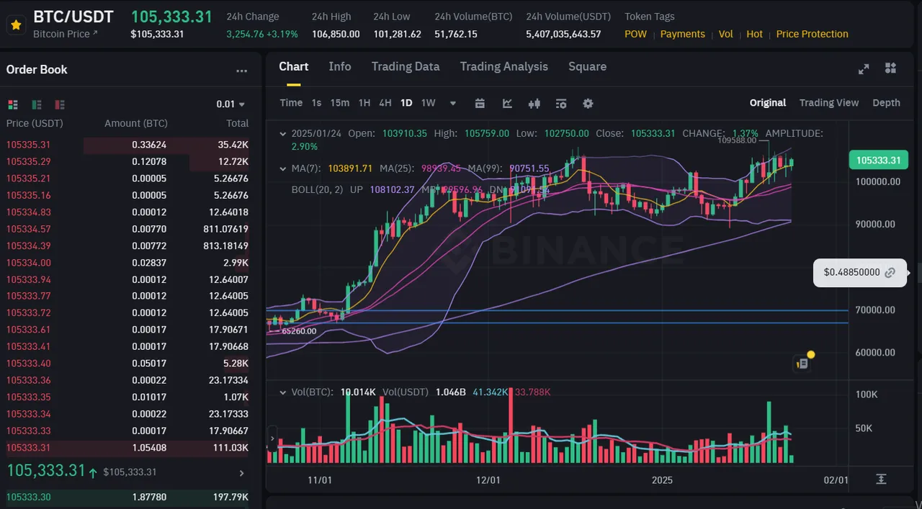Open chart settings gear
The image size is (922, 509).
pos(588,103)
